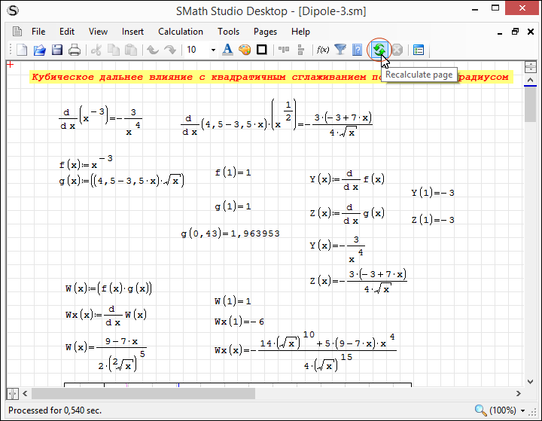The image size is (542, 421).
Task: Click the vertical scrollbar down arrow
Action: pos(531,380)
